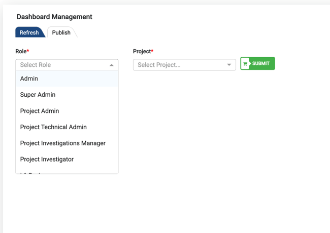Choose Project Investigations Manager role
330x233 pixels.
[x=63, y=143]
